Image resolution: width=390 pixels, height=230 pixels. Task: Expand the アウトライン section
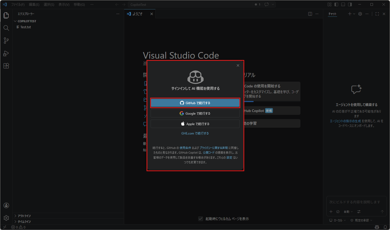24,216
